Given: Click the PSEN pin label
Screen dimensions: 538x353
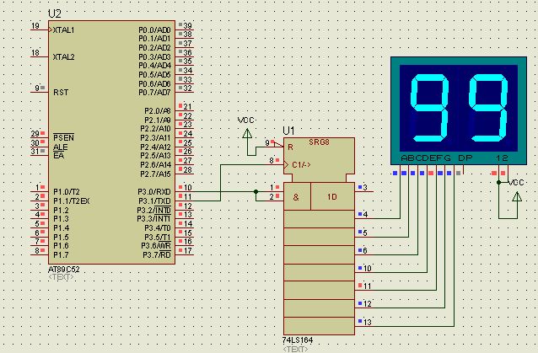Looking at the screenshot, I should pyautogui.click(x=63, y=138).
